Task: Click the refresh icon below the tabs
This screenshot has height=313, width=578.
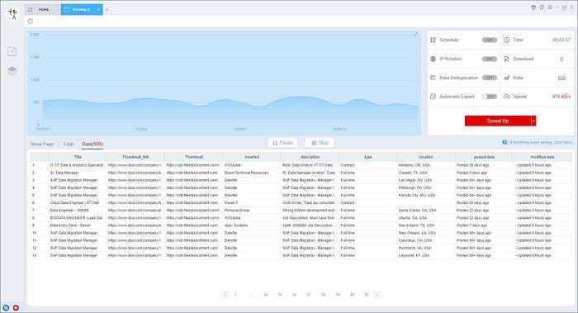Action: [31, 21]
